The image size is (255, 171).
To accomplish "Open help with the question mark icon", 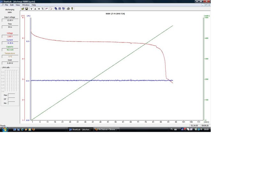I will 72,9.
